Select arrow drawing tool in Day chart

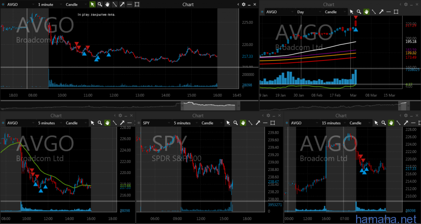(381, 12)
